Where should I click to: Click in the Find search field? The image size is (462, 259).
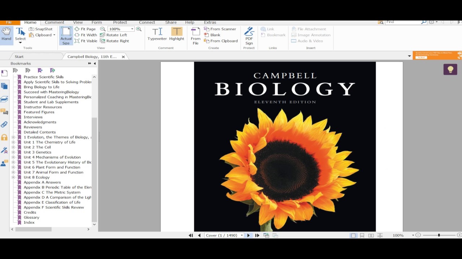click(x=403, y=22)
